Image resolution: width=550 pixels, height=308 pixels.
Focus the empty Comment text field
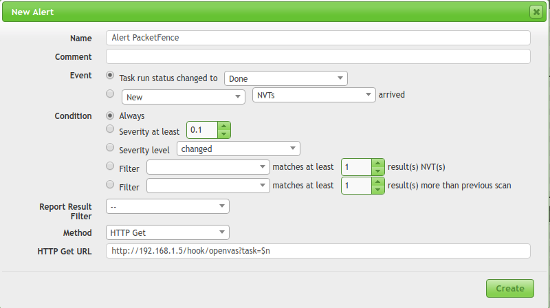click(318, 56)
